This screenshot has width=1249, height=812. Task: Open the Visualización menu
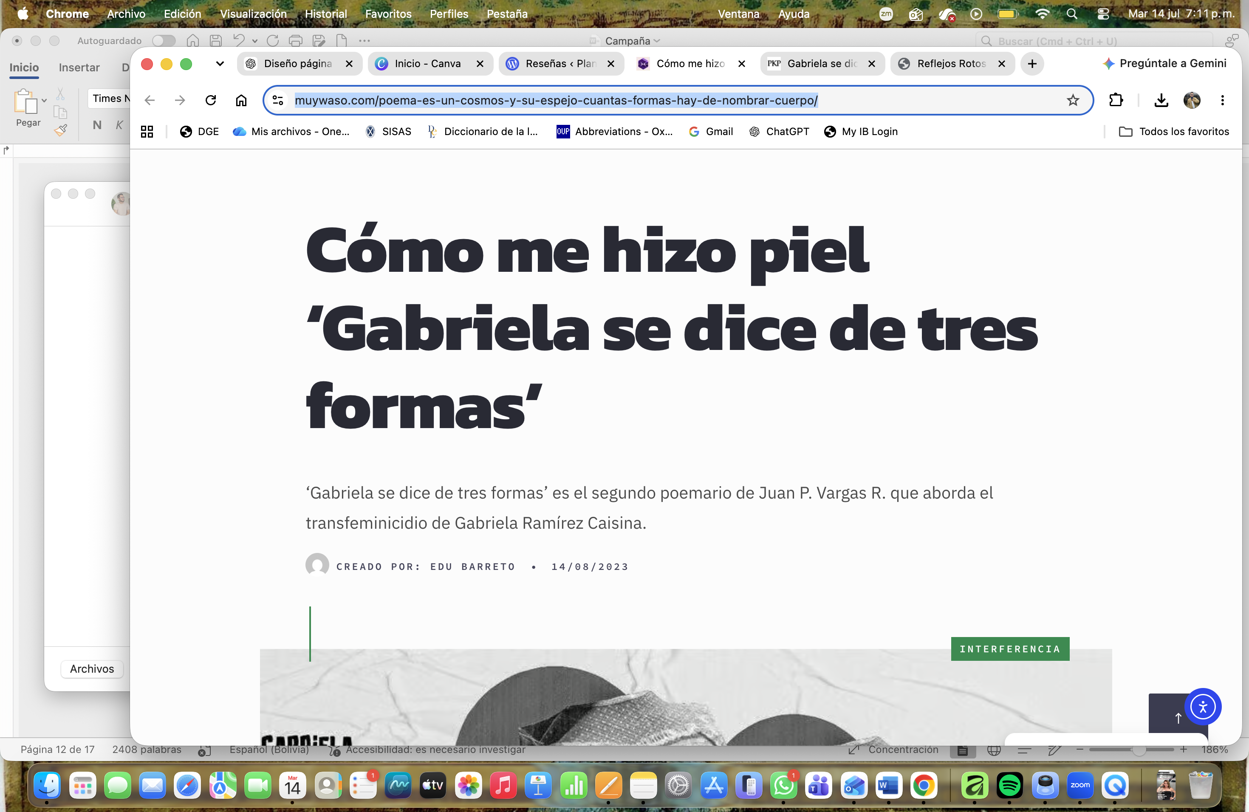point(254,14)
